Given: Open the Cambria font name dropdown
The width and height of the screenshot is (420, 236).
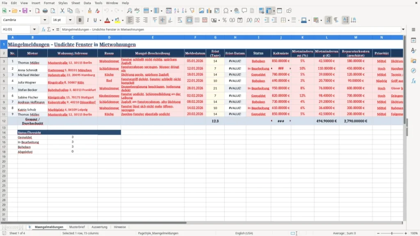Looking at the screenshot, I should pos(45,20).
